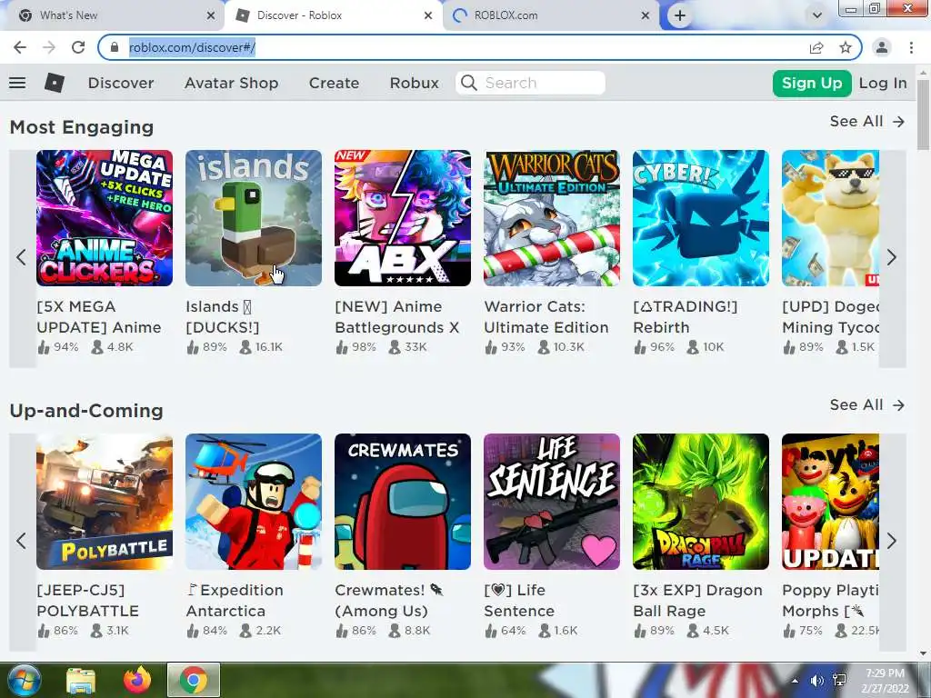Open the Avatar Shop menu item
The height and width of the screenshot is (698, 931).
point(231,83)
